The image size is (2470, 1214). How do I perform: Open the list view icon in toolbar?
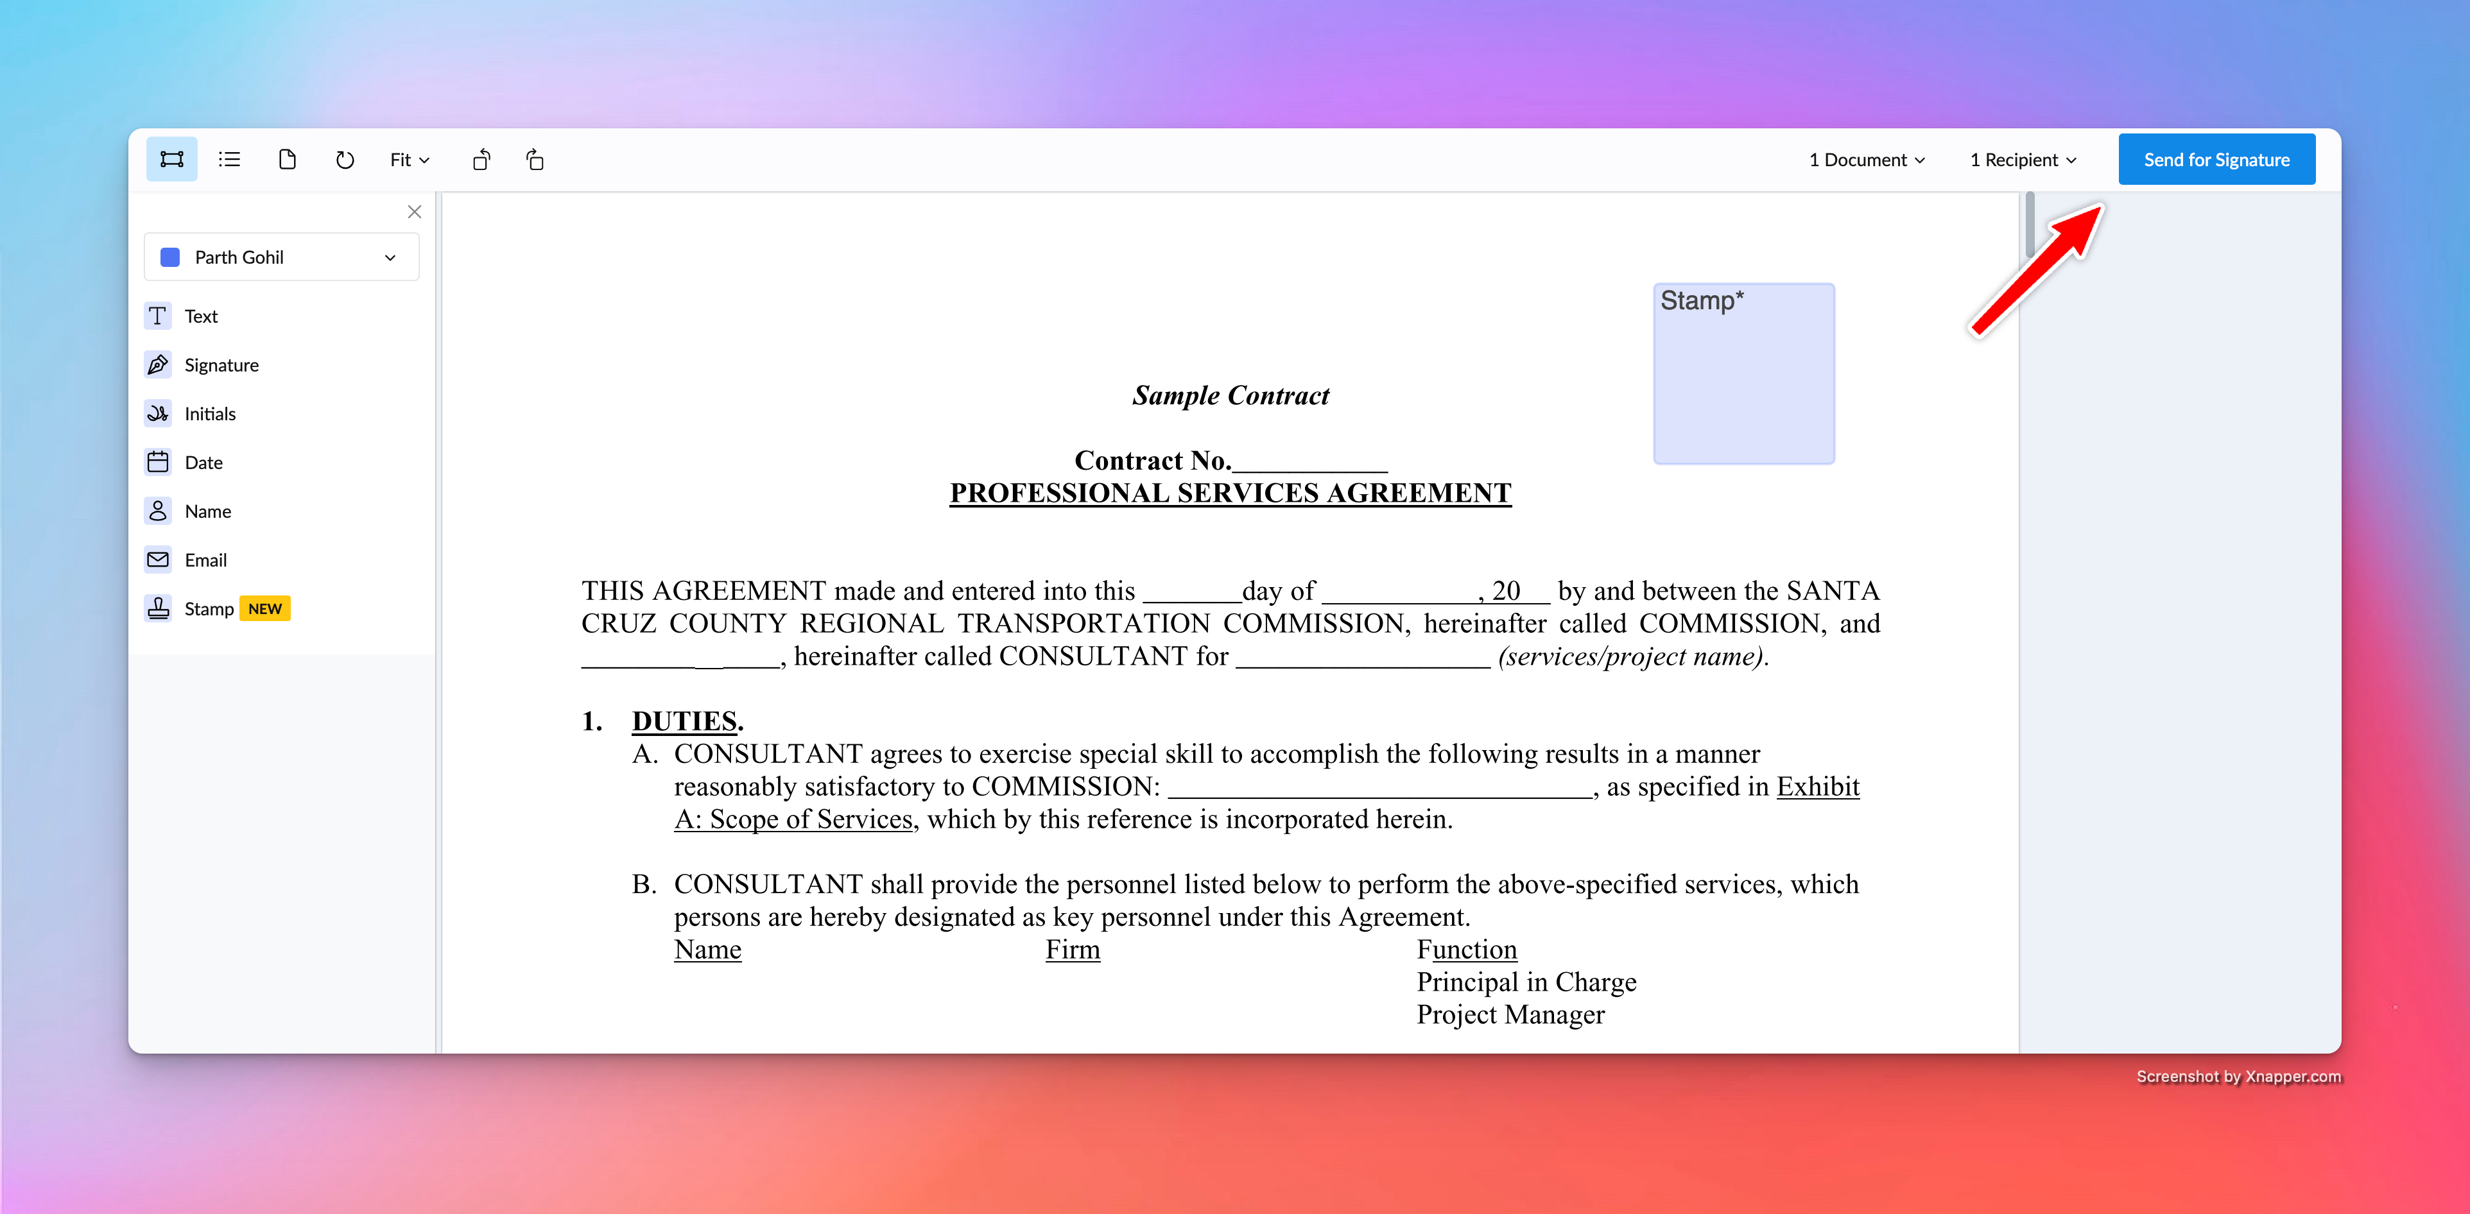tap(229, 159)
